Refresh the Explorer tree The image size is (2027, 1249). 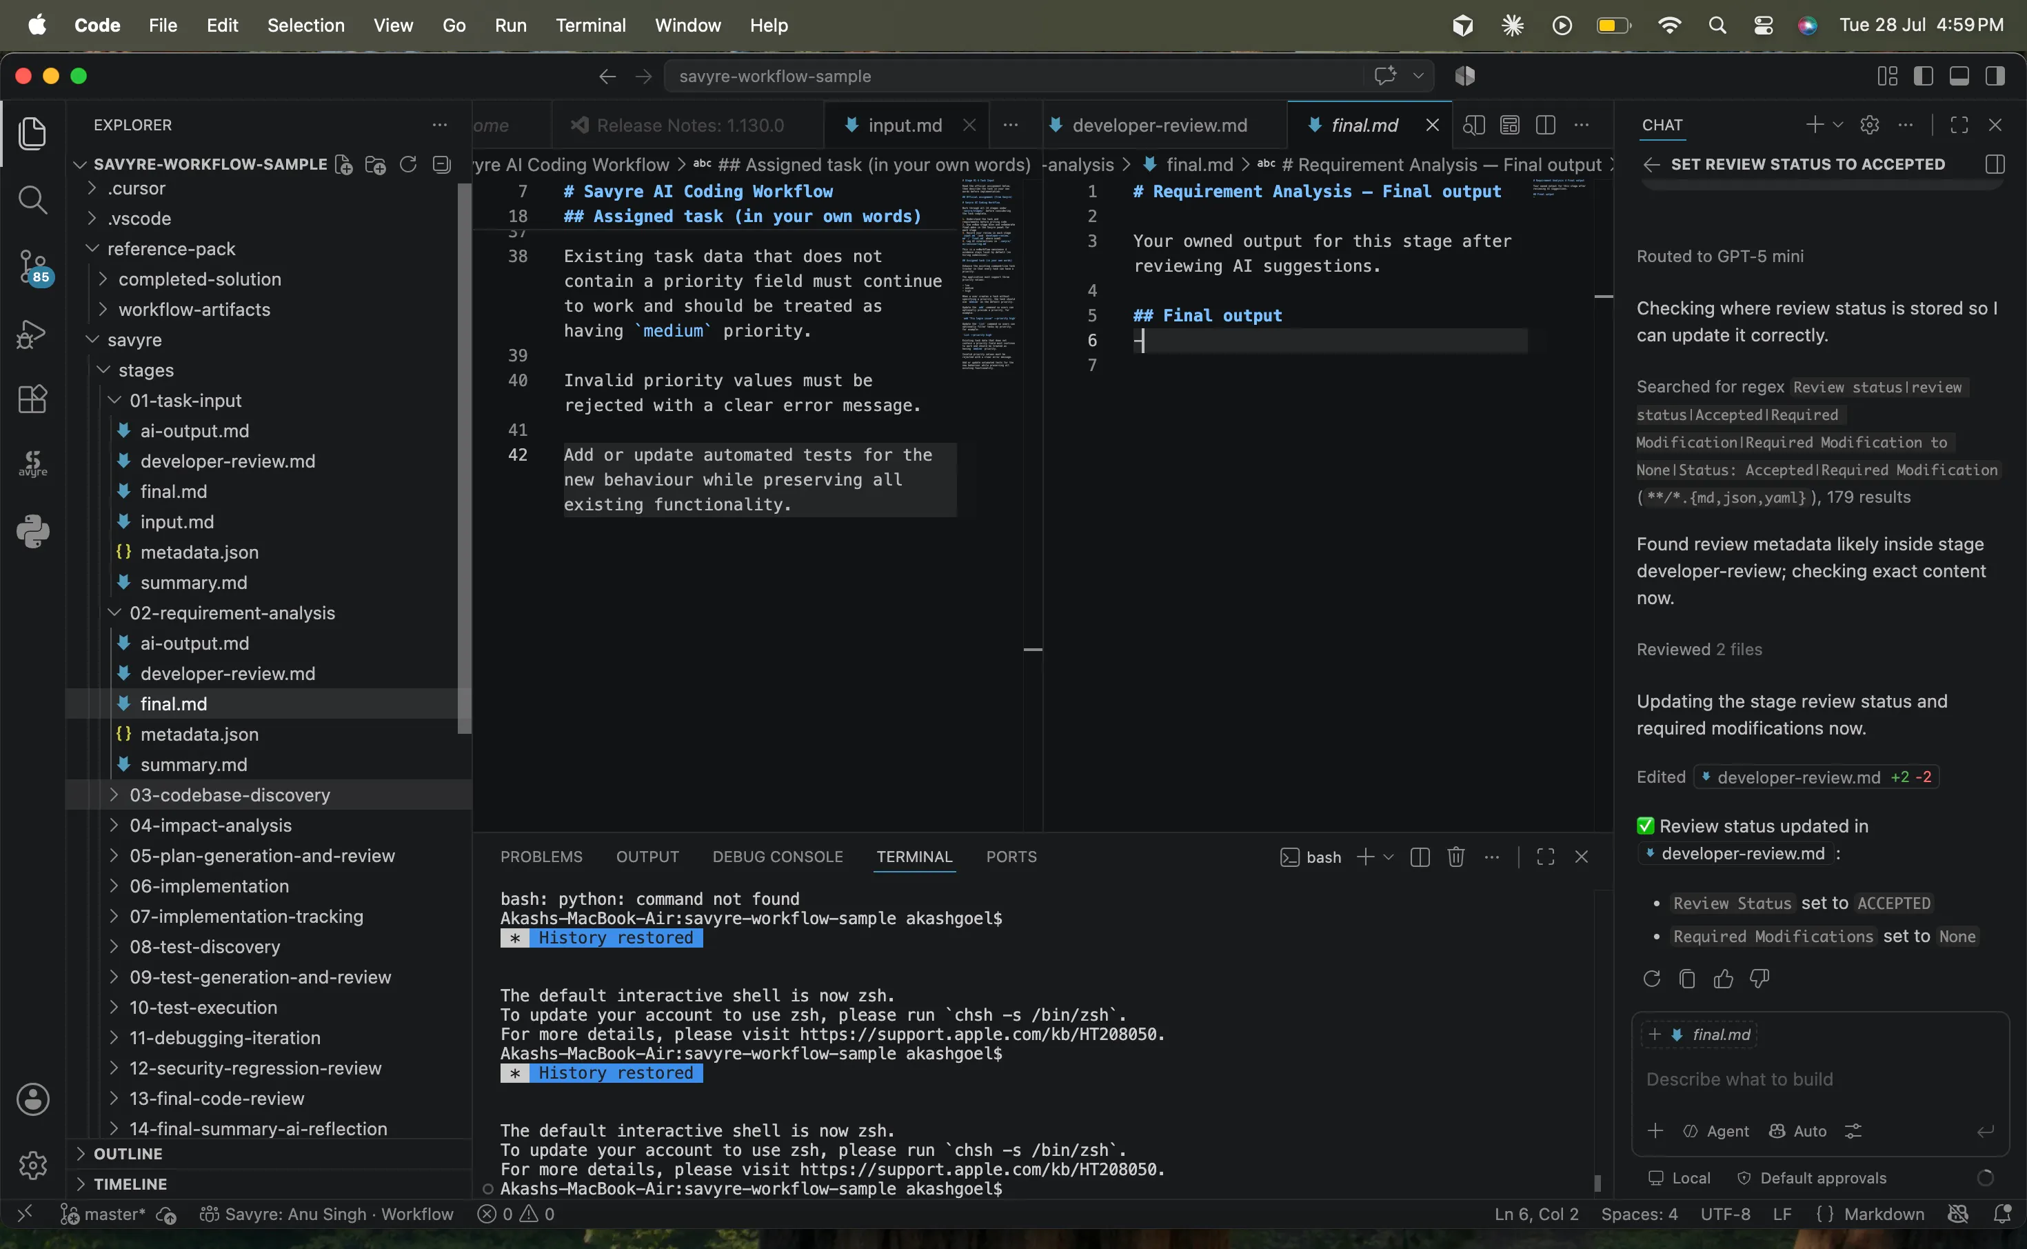point(408,164)
